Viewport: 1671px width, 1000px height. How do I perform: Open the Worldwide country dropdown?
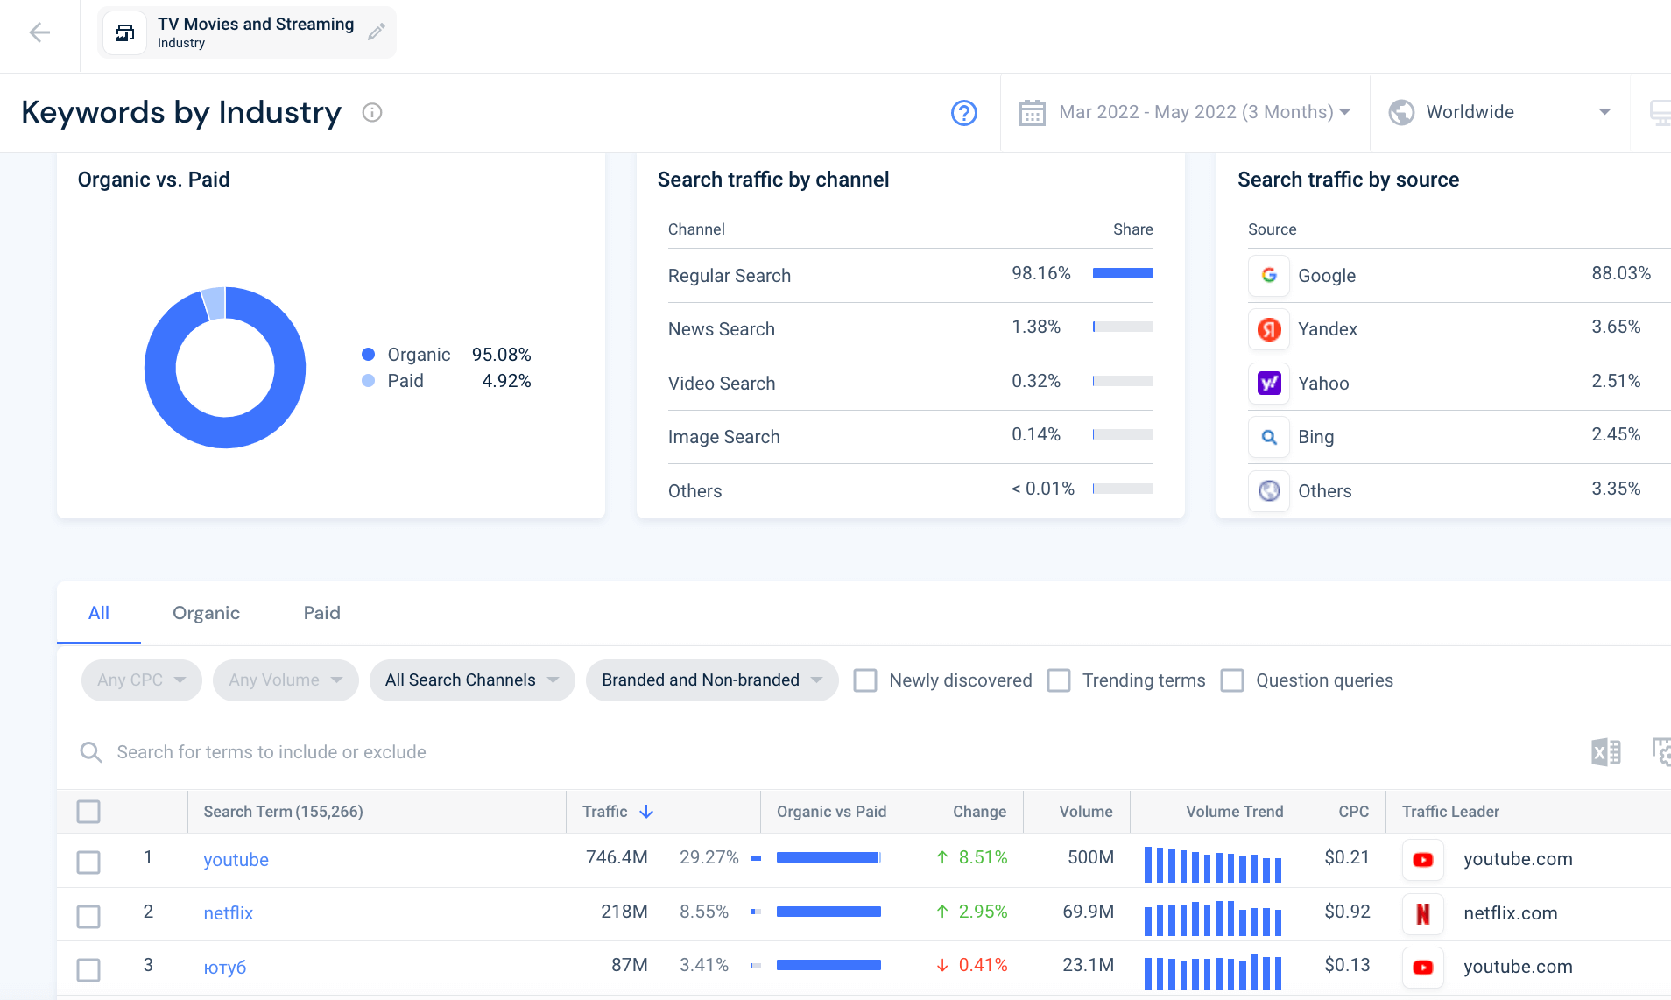pos(1499,112)
